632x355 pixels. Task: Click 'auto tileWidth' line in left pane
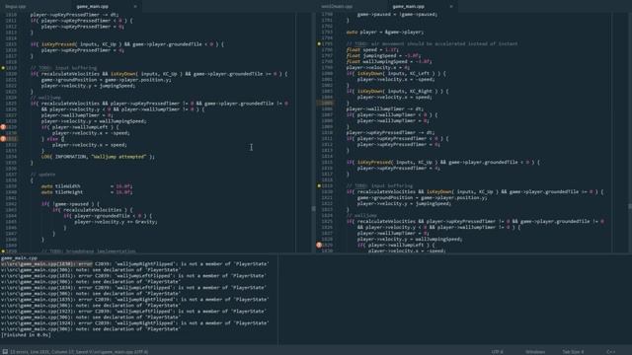(x=87, y=186)
